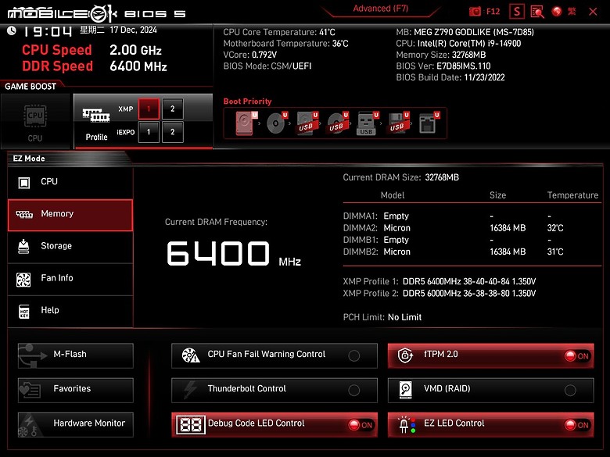Screen dimensions: 610x457
Task: Click the GAME BOOST label
Action: pos(30,86)
